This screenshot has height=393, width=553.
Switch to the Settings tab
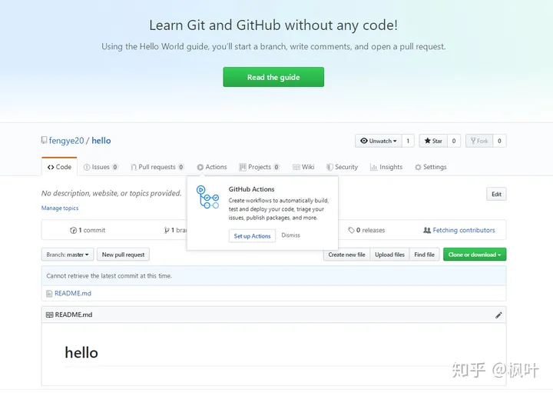pos(431,167)
